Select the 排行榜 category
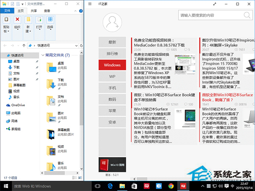The width and height of the screenshot is (255, 191). tap(112, 53)
